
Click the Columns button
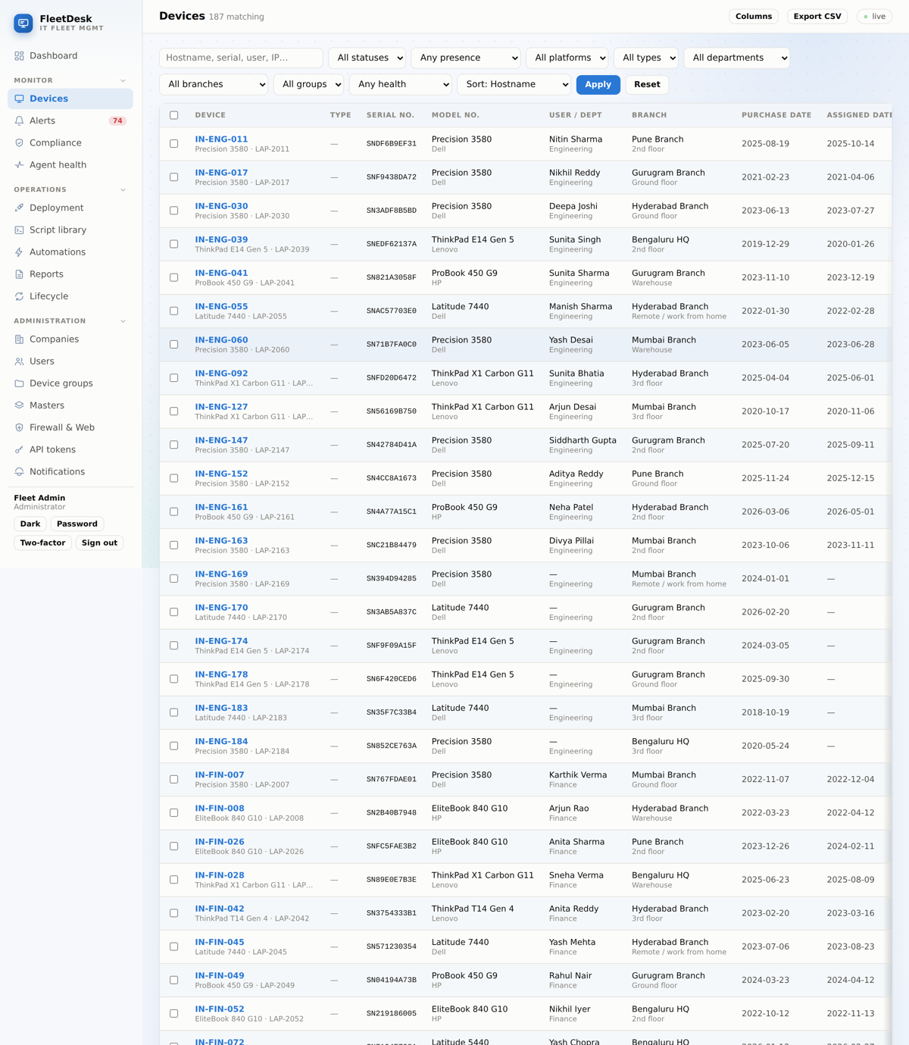pyautogui.click(x=754, y=17)
